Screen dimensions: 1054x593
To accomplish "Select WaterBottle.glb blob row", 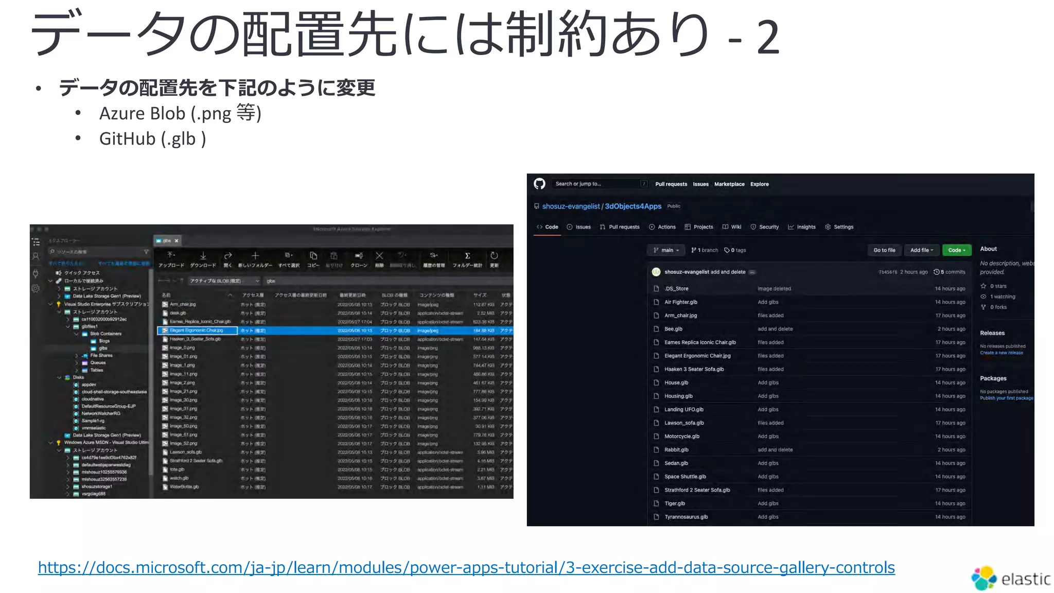I will pos(335,487).
